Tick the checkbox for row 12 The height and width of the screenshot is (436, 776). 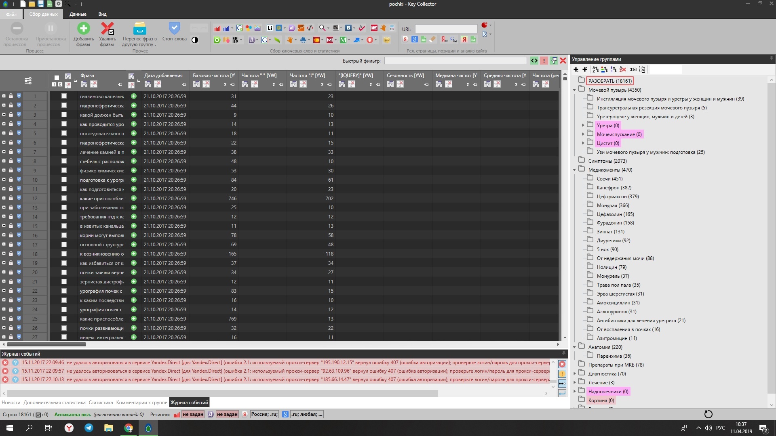click(64, 198)
